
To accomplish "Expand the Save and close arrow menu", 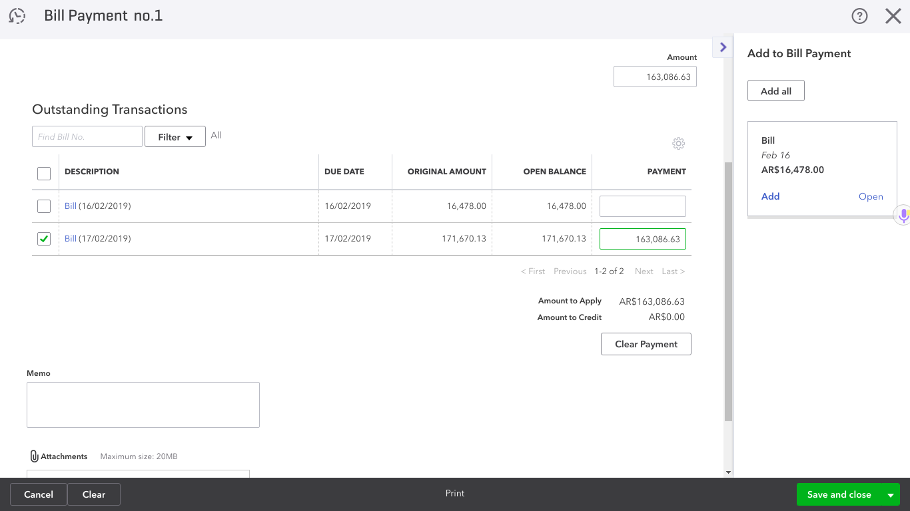I will pyautogui.click(x=890, y=495).
